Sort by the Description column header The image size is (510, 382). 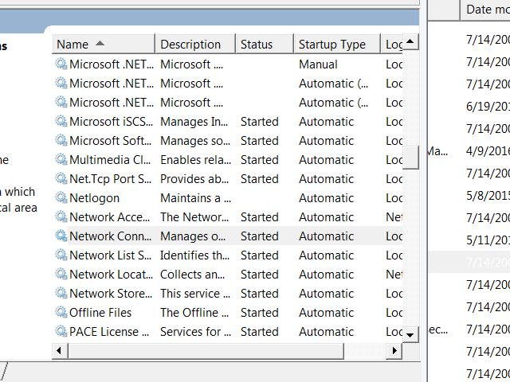click(x=195, y=44)
